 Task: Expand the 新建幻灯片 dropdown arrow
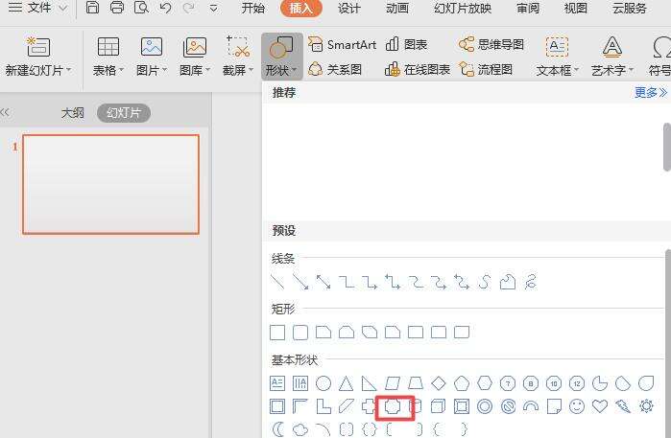(68, 69)
